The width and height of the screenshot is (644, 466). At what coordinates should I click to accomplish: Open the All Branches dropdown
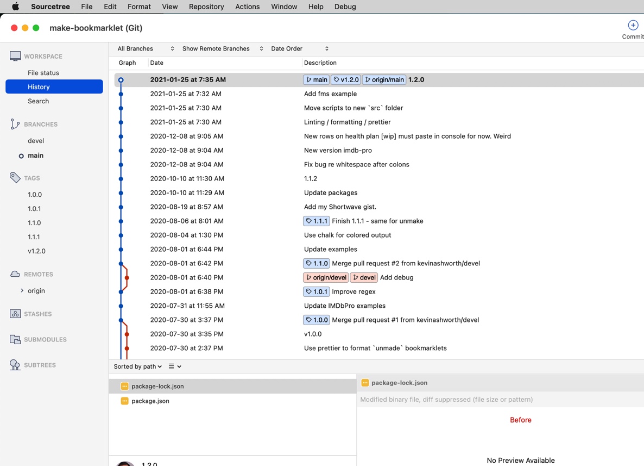[x=143, y=48]
